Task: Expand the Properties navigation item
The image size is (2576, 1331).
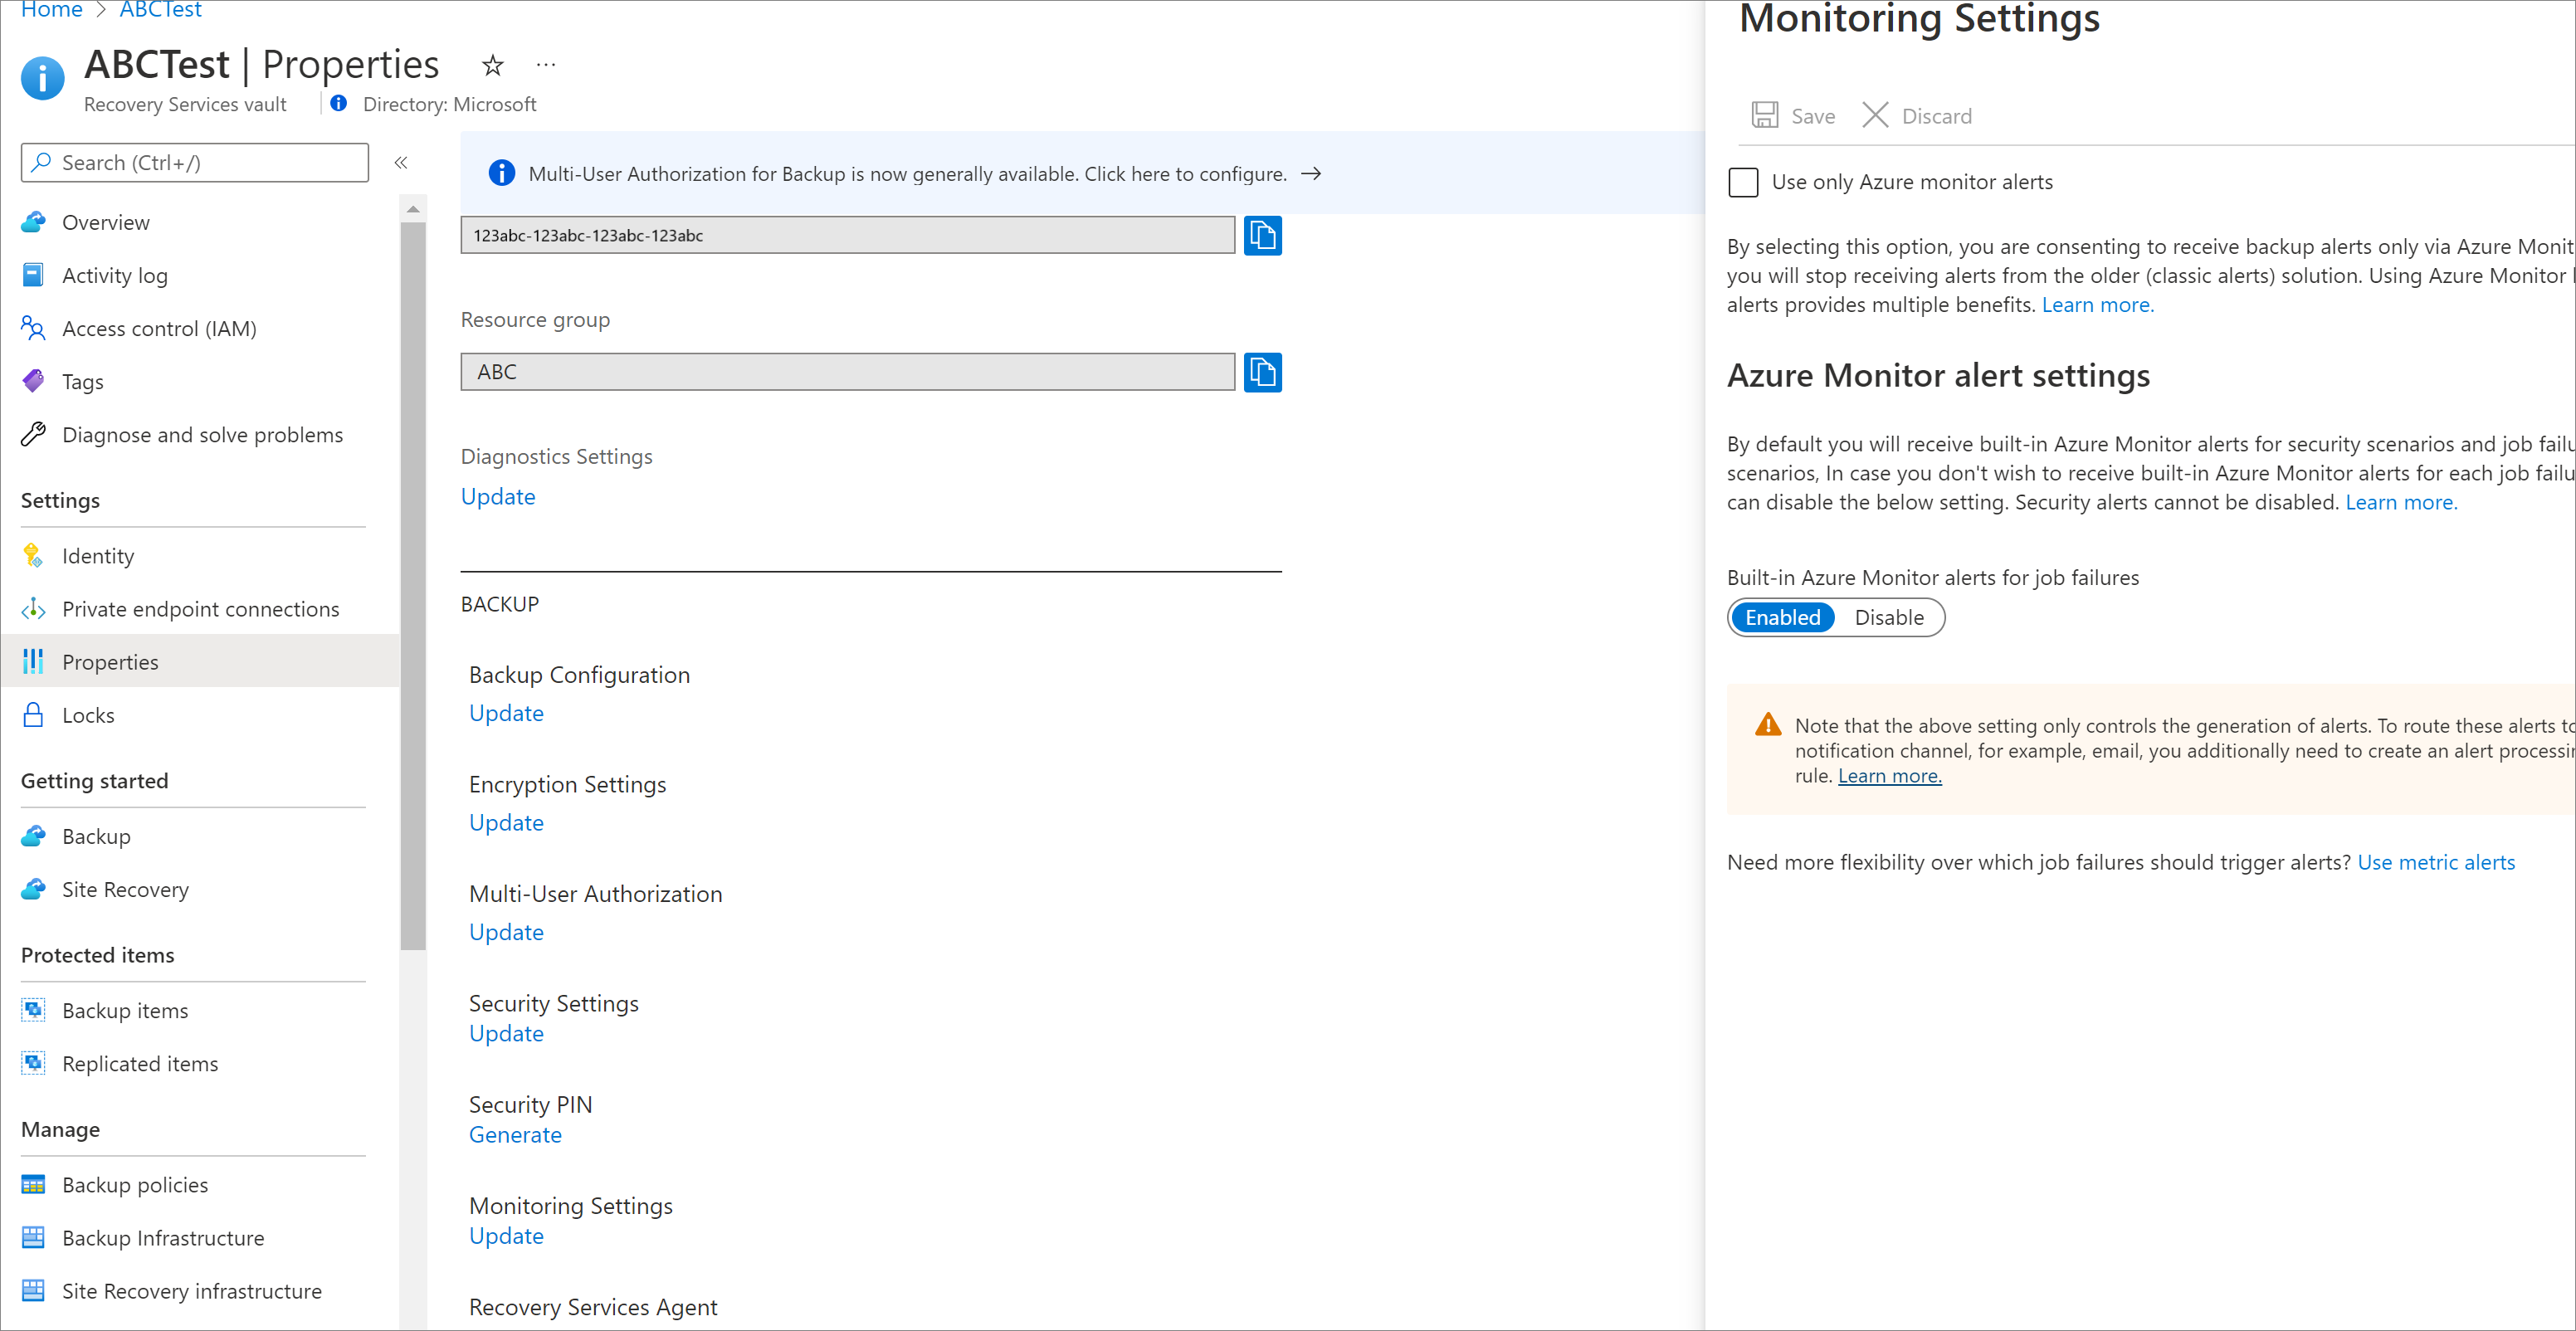Action: 109,661
